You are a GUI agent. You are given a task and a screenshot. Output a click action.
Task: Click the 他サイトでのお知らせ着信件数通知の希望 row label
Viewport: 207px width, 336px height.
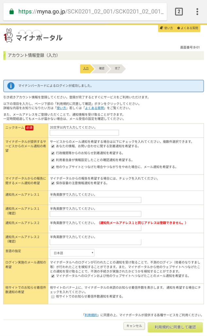tap(26, 290)
